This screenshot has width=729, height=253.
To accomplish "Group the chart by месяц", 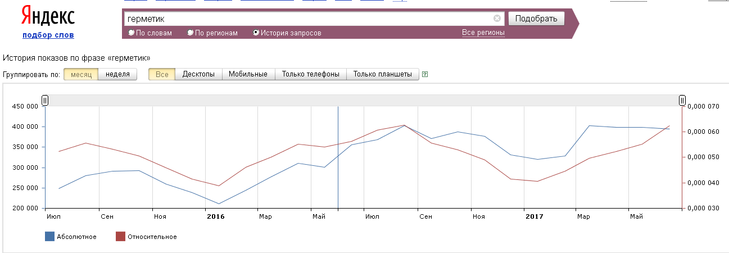I will point(81,74).
